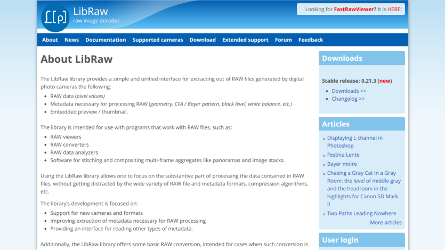Click the 'raw image decoder' tagline

96,21
